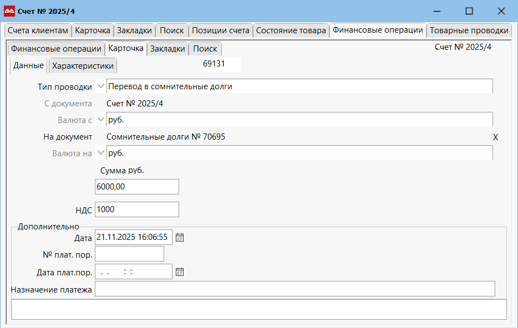
Task: Expand the Валюта с dropdown
Action: [100, 120]
